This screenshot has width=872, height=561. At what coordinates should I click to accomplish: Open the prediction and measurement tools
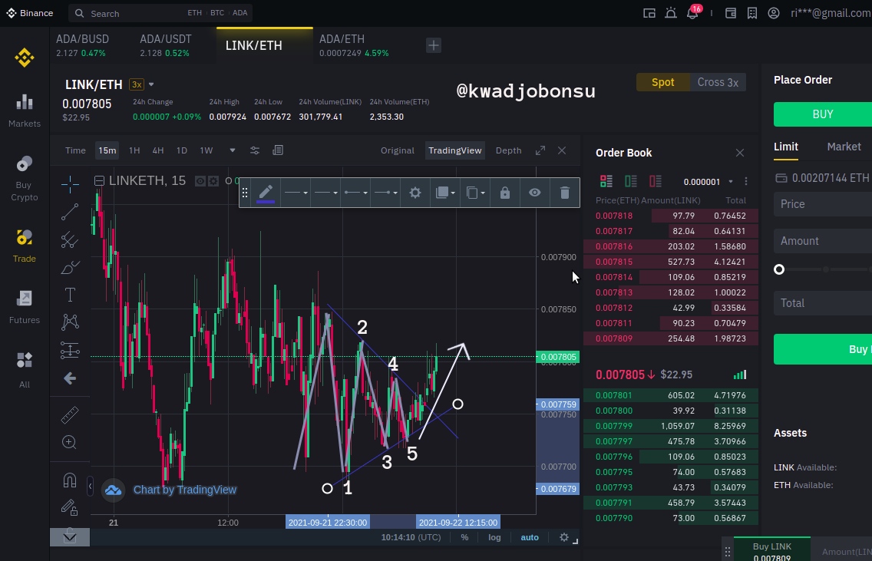70,350
